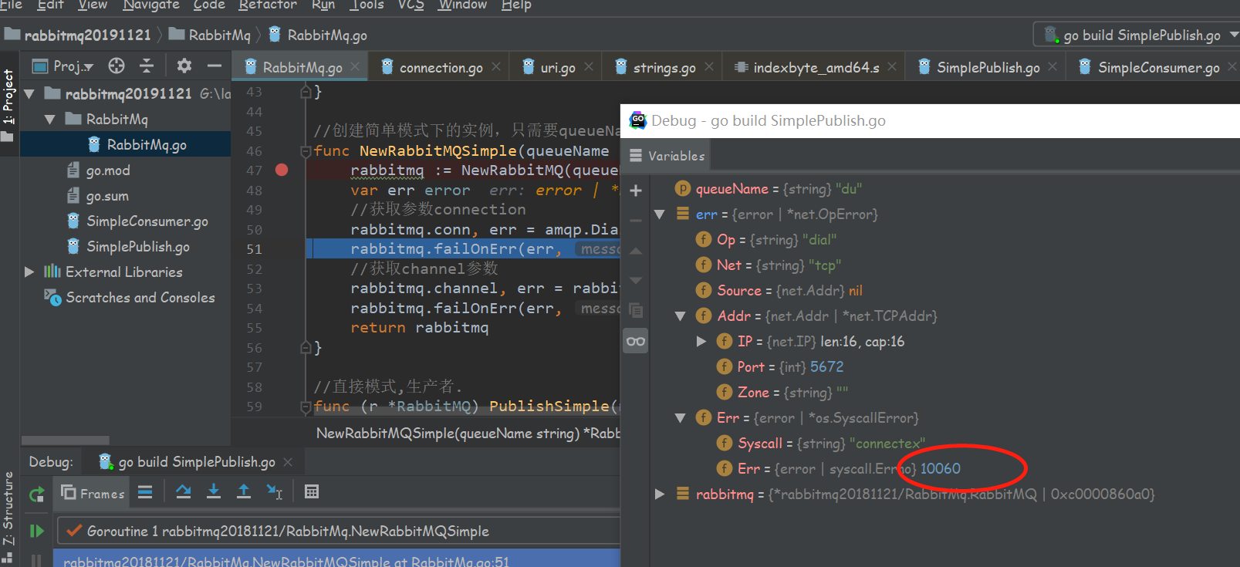The image size is (1240, 567).
Task: Click the project panel horizontal scrollbar
Action: coord(66,440)
